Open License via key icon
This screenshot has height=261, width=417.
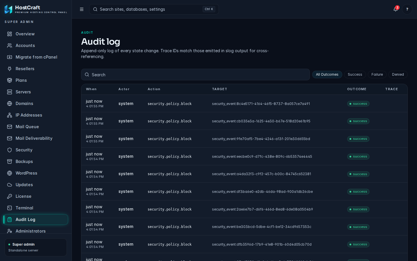coord(10,196)
